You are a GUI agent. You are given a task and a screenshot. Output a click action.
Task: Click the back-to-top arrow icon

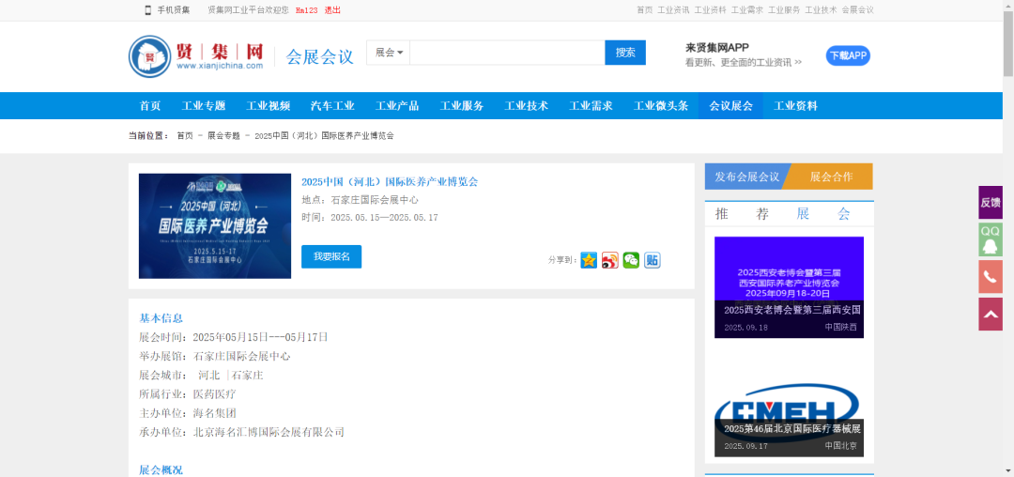point(991,315)
